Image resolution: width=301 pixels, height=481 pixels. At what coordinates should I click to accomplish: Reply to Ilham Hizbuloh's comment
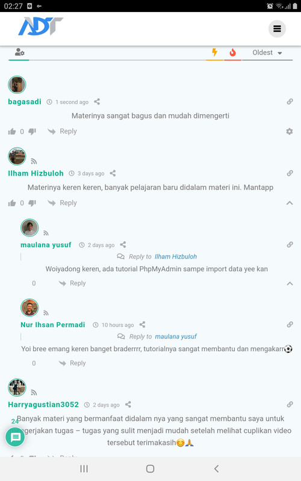pyautogui.click(x=63, y=203)
